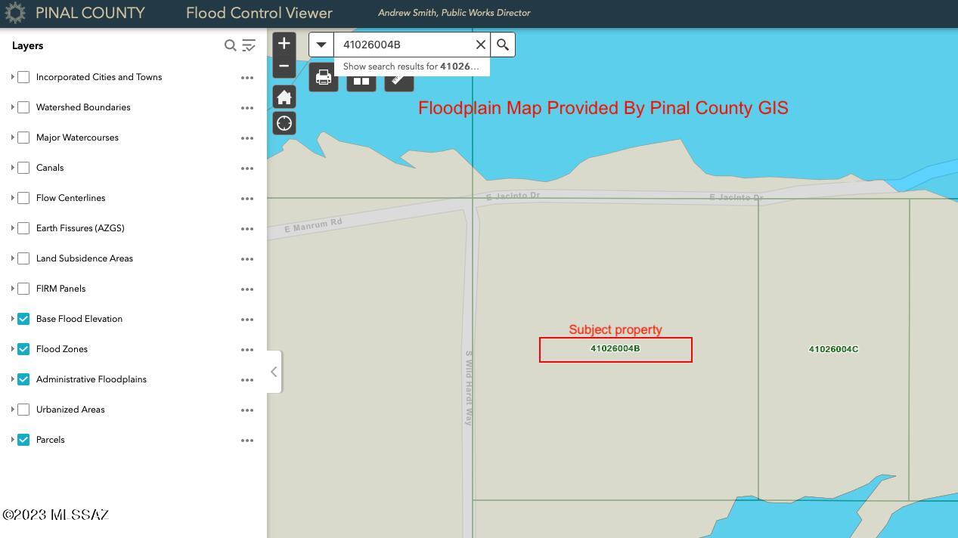Screen dimensions: 958x538
Task: Open the print tool
Action: point(324,77)
